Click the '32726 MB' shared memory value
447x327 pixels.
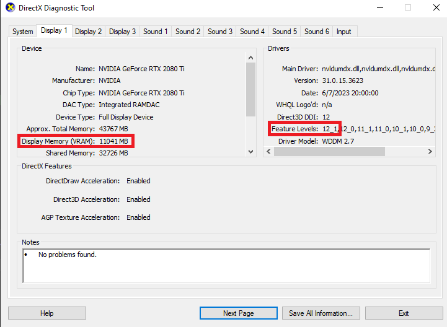point(113,153)
